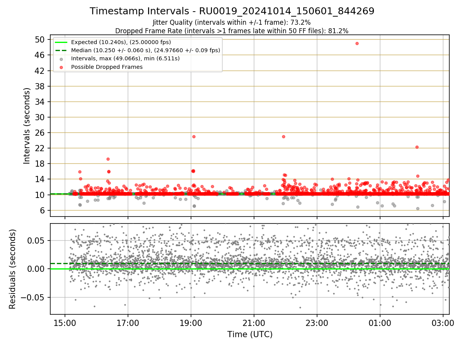Viewport: 464px width, 348px height.
Task: Click the 'Residuals (seconds)' y-axis label
Action: click(x=13, y=269)
